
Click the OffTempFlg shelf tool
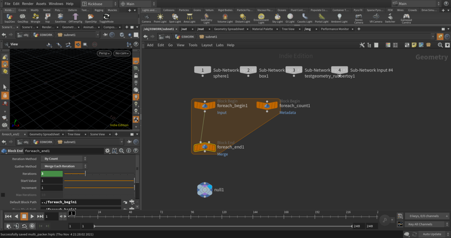[x=76, y=18]
